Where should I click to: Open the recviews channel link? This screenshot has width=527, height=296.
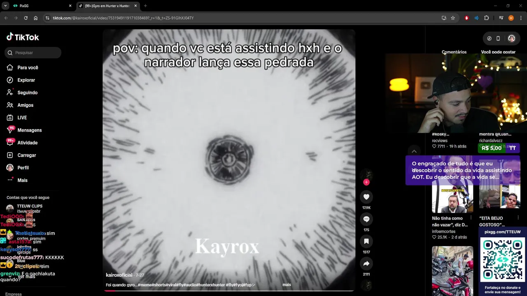(x=440, y=141)
